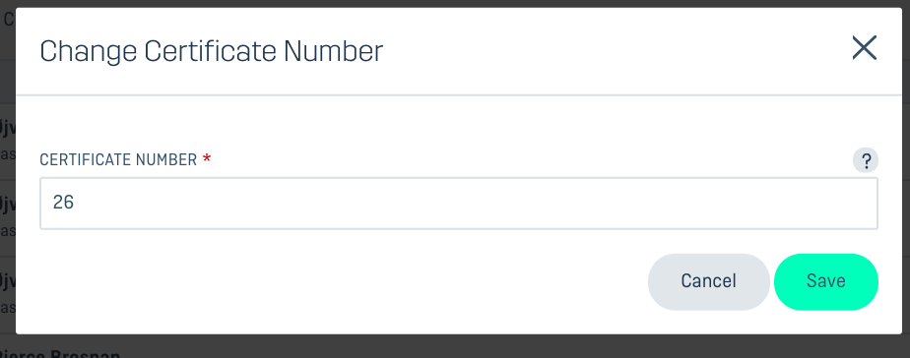Place cursor at end of certificate number box
Viewport: 910px width, 358px height.
click(812, 204)
